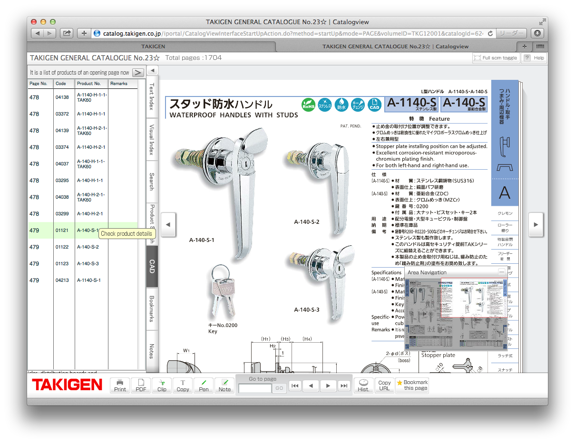Go back in Safari history
This screenshot has width=575, height=443.
(38, 33)
